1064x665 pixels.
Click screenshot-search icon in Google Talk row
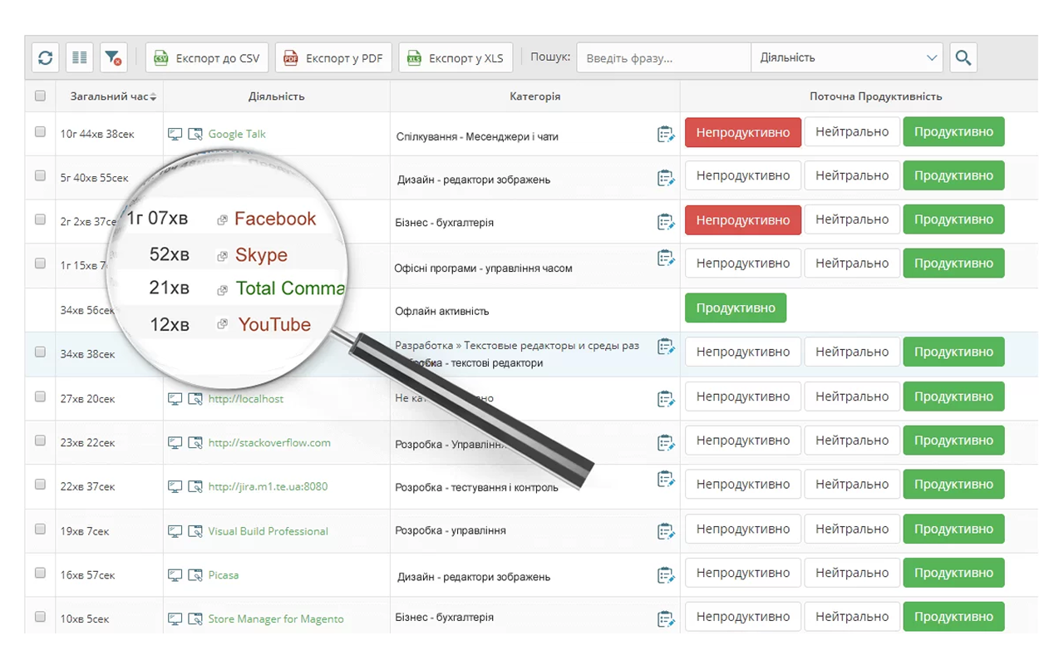click(195, 134)
